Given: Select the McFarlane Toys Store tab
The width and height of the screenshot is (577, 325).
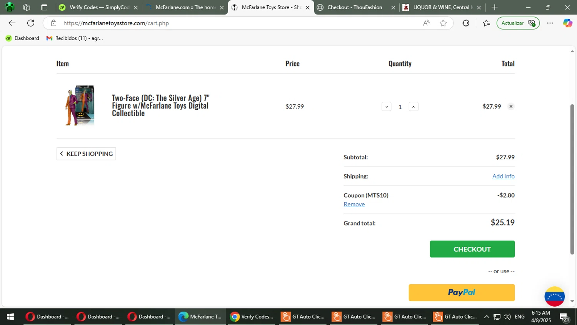Looking at the screenshot, I should (x=270, y=7).
